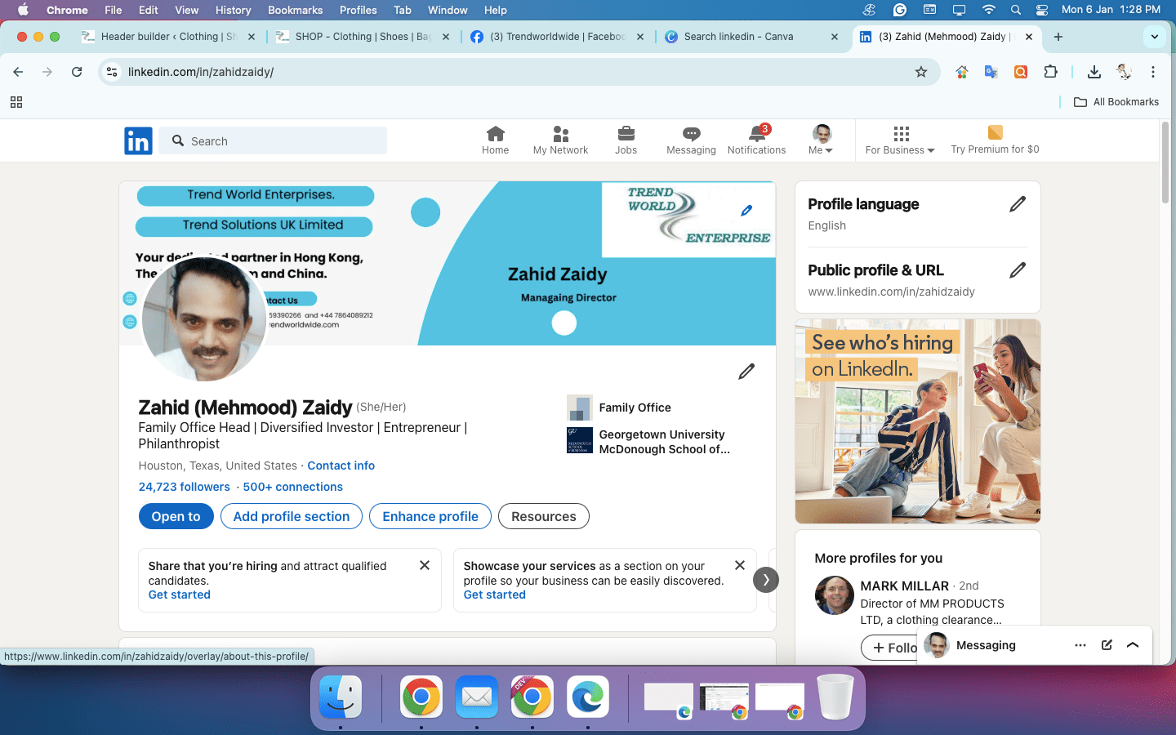Show next suggestion card with the arrow
The height and width of the screenshot is (735, 1176).
(x=765, y=580)
